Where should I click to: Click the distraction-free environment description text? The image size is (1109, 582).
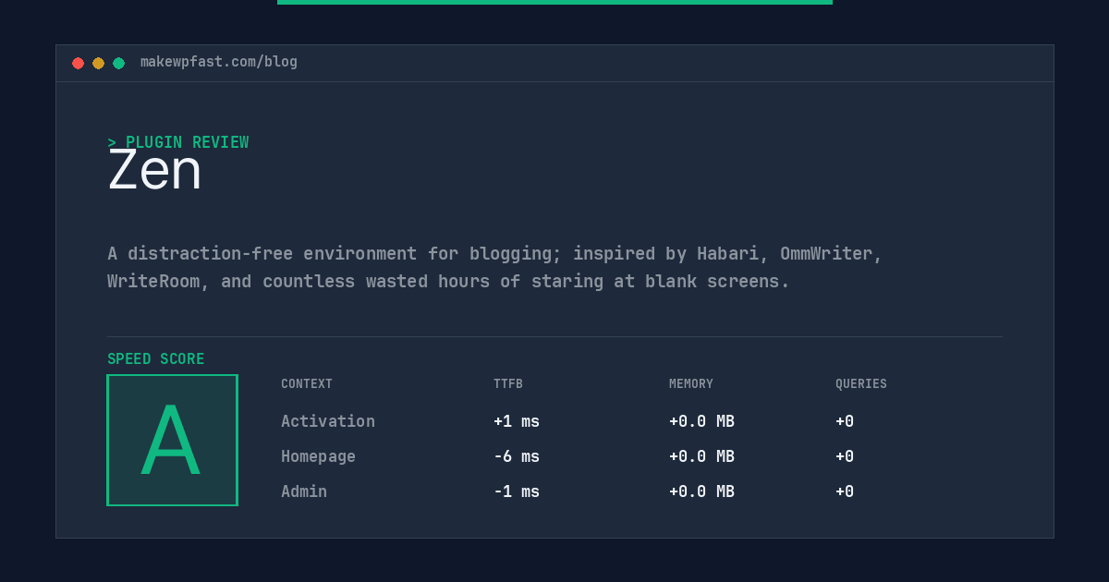[x=495, y=267]
